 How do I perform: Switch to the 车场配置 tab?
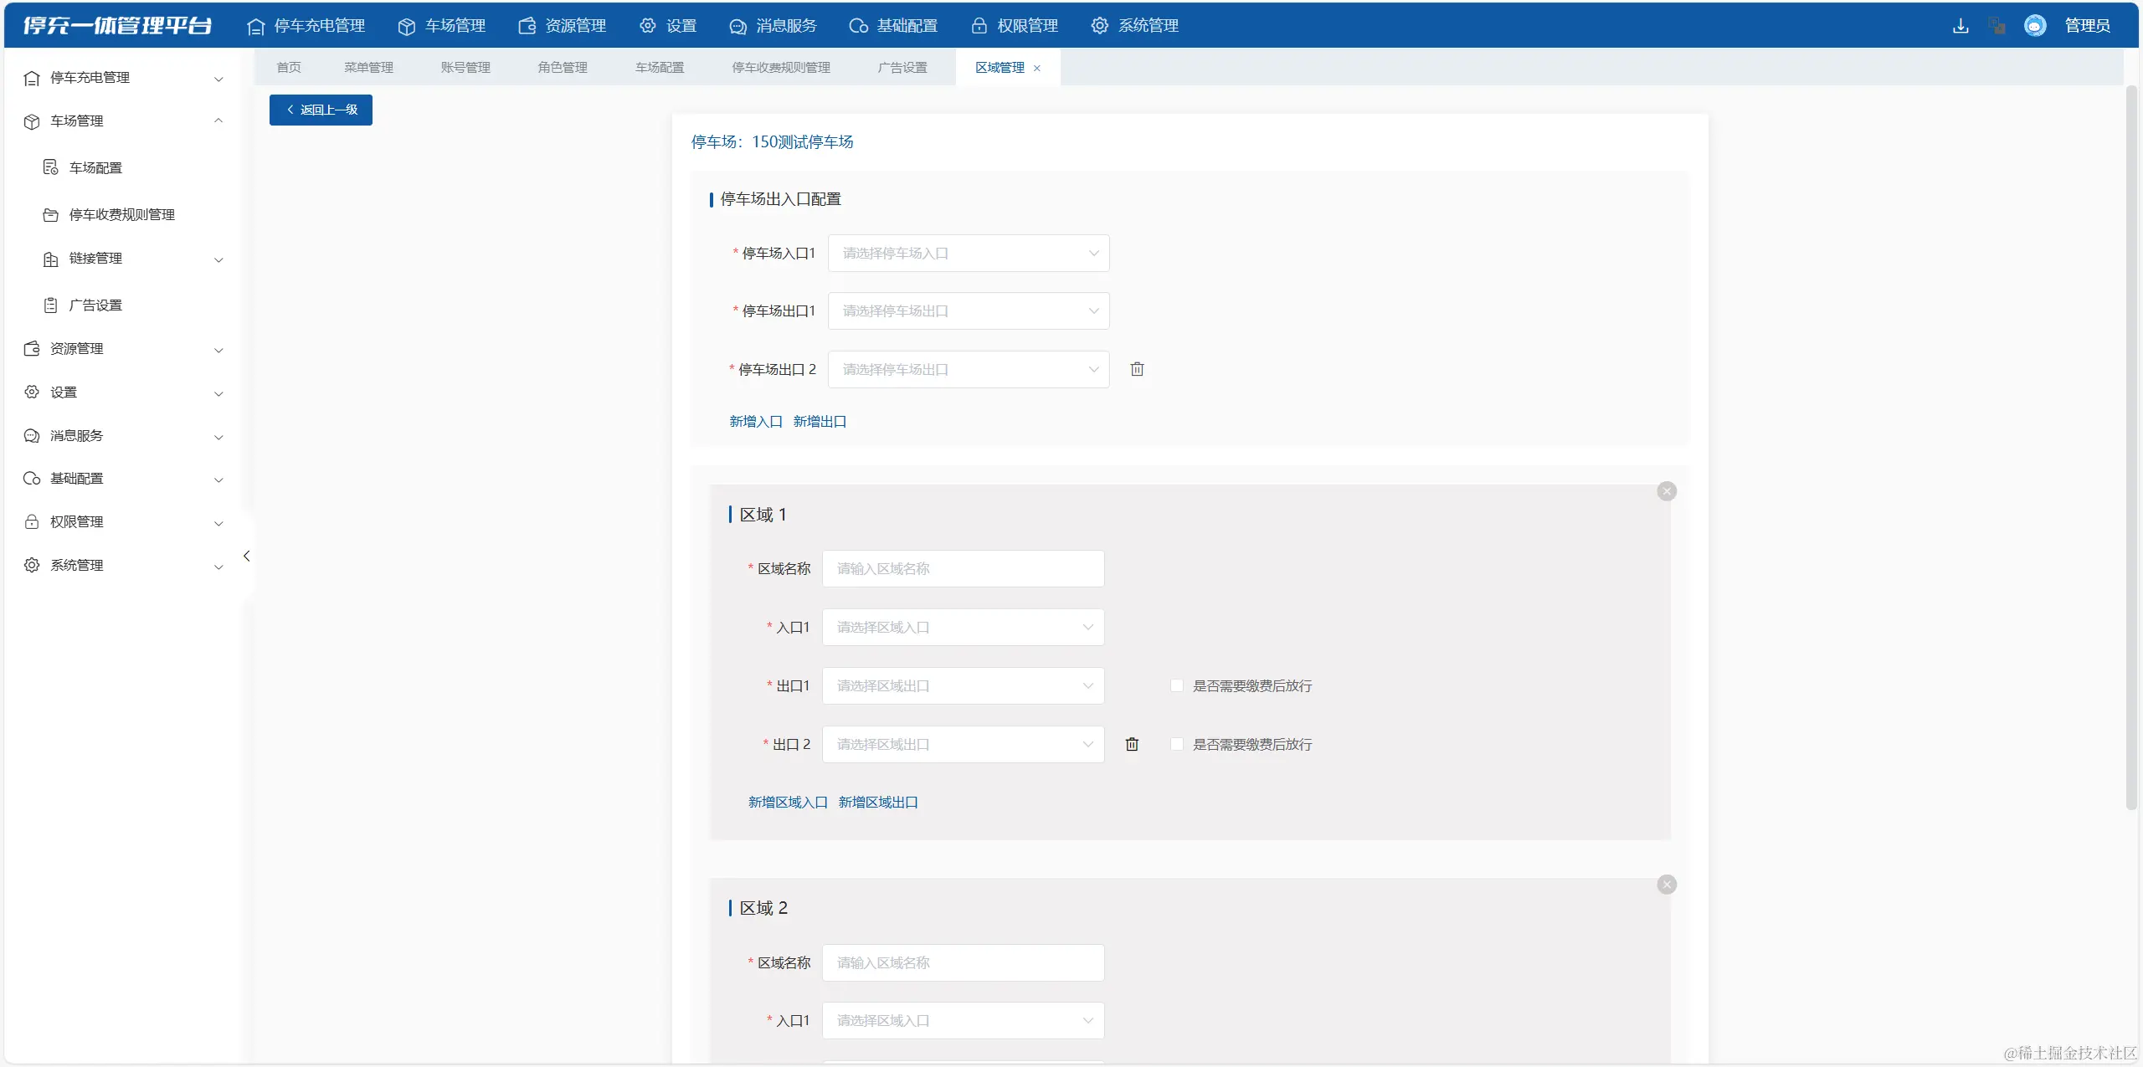pyautogui.click(x=659, y=68)
